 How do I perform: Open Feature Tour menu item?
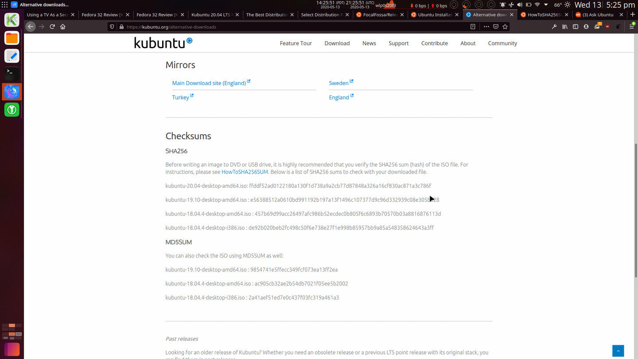coord(296,43)
